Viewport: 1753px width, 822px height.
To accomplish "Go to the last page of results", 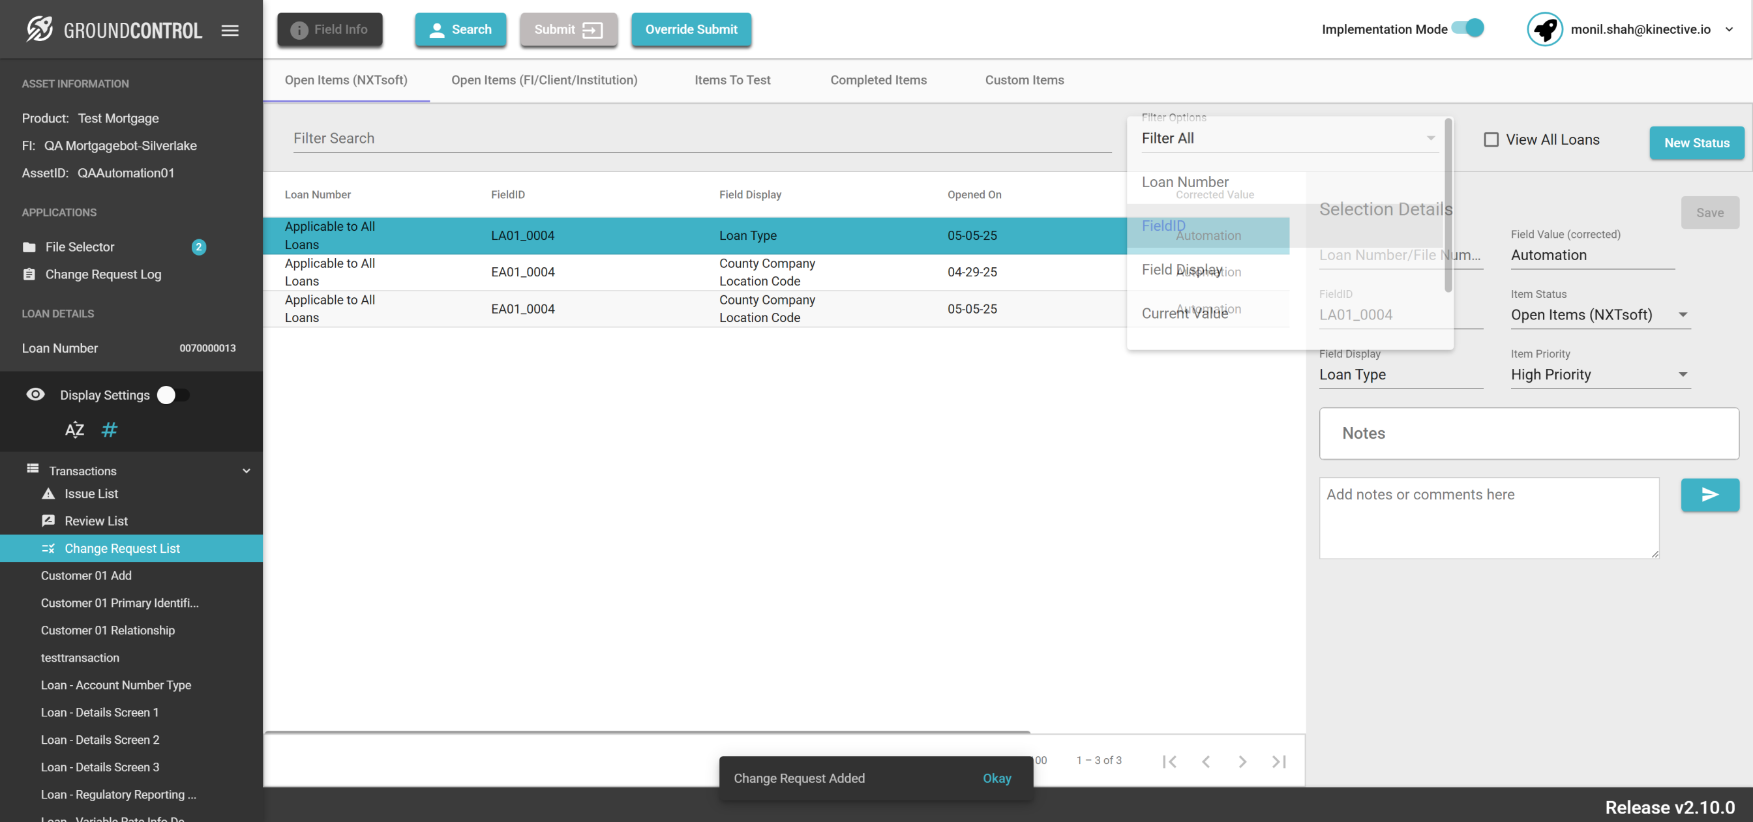I will pos(1279,761).
